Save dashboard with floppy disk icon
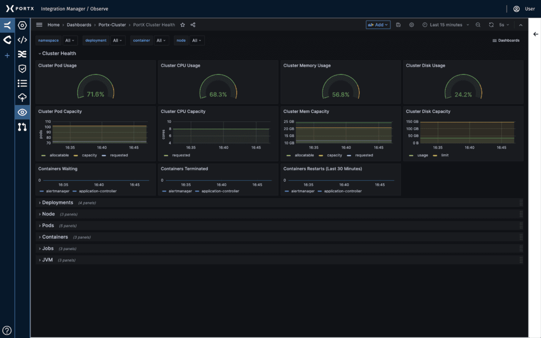 [398, 25]
